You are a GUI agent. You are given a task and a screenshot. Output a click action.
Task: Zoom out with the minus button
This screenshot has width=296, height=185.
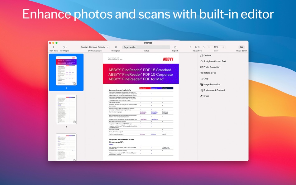point(209,47)
